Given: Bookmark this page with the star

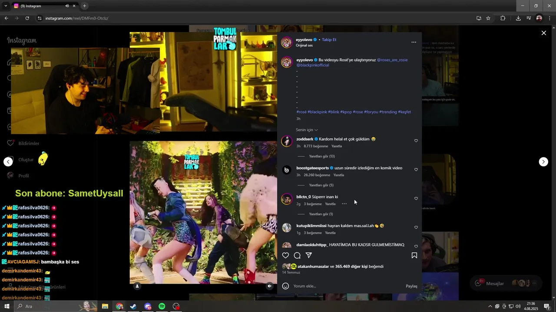Looking at the screenshot, I should 488,18.
